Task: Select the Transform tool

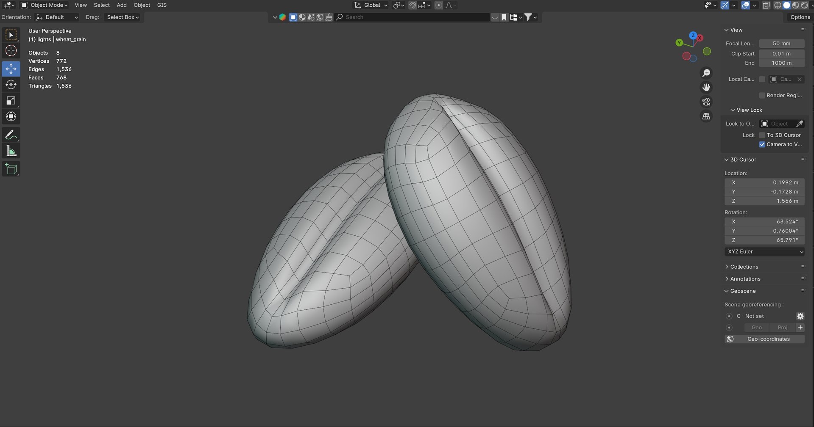Action: tap(11, 116)
